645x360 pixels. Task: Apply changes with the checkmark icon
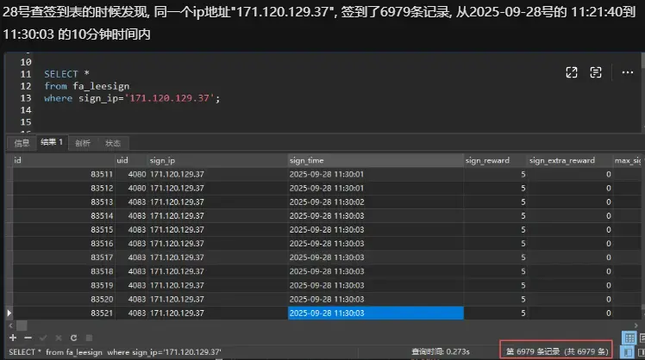(x=43, y=338)
